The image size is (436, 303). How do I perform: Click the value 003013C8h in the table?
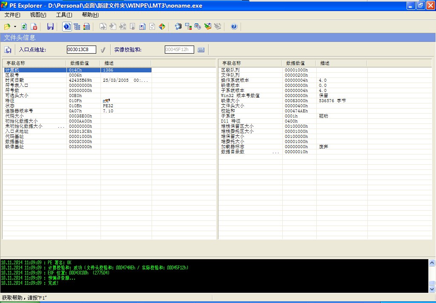click(x=80, y=131)
